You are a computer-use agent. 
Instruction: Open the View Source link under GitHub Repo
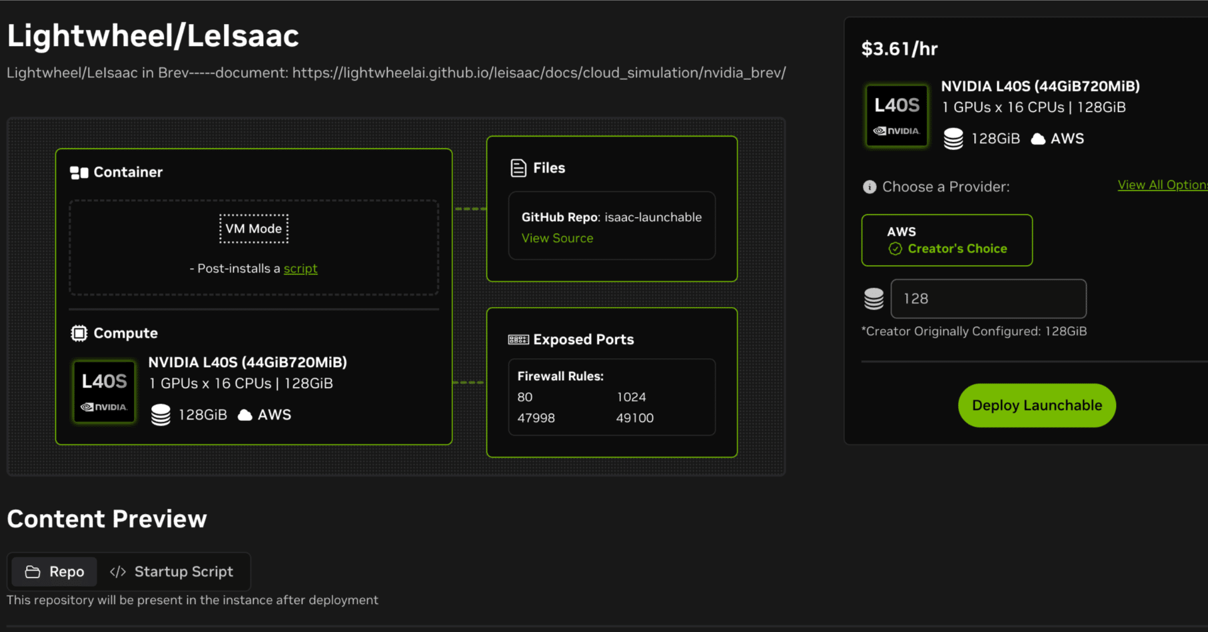[x=557, y=238]
